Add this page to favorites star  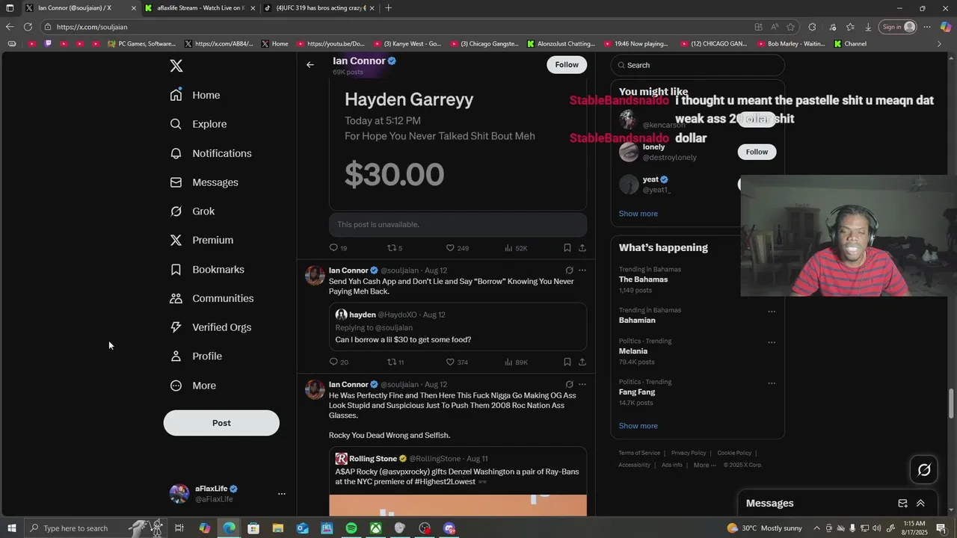pyautogui.click(x=791, y=27)
